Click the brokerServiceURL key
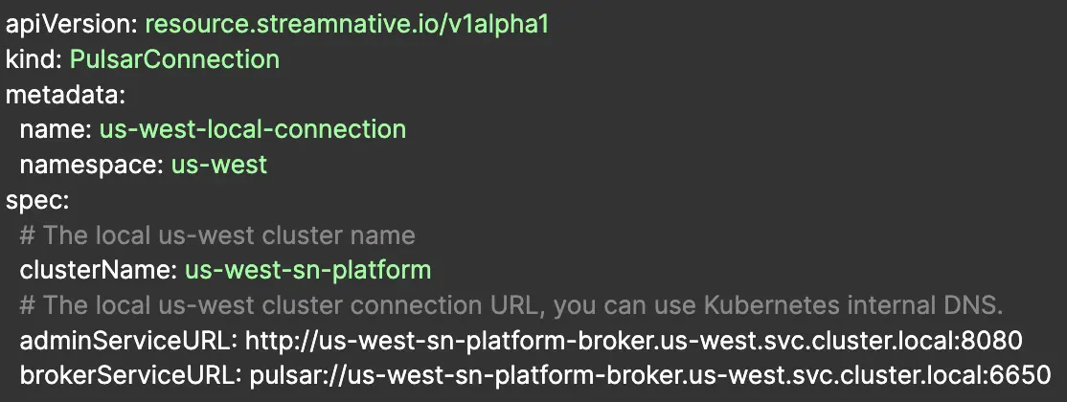Screen dimensions: 1067x402 (128, 376)
